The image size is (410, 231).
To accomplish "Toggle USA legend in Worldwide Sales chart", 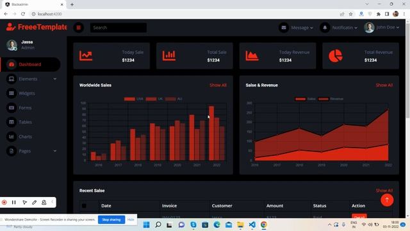I will pyautogui.click(x=134, y=99).
